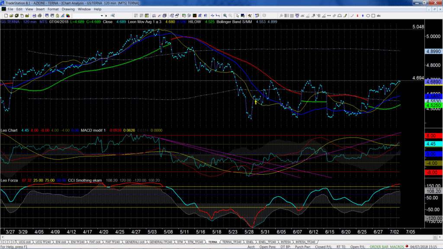Open the Format menu
This screenshot has width=443, height=249.
[53, 10]
